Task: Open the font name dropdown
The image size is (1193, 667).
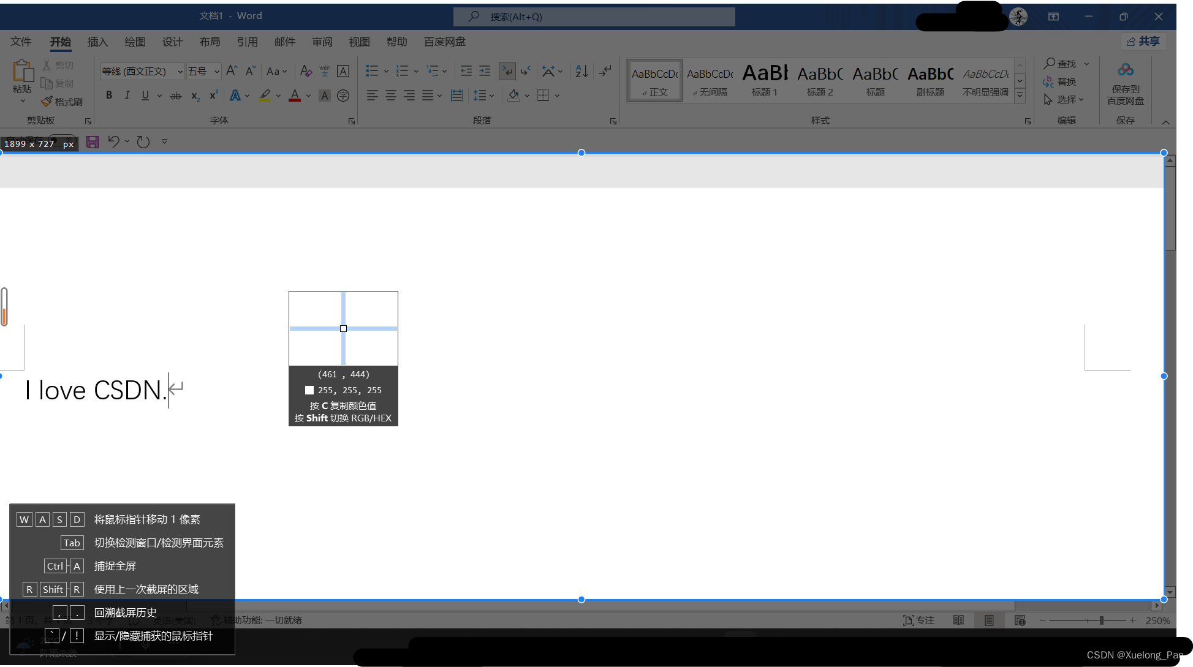Action: pos(180,72)
